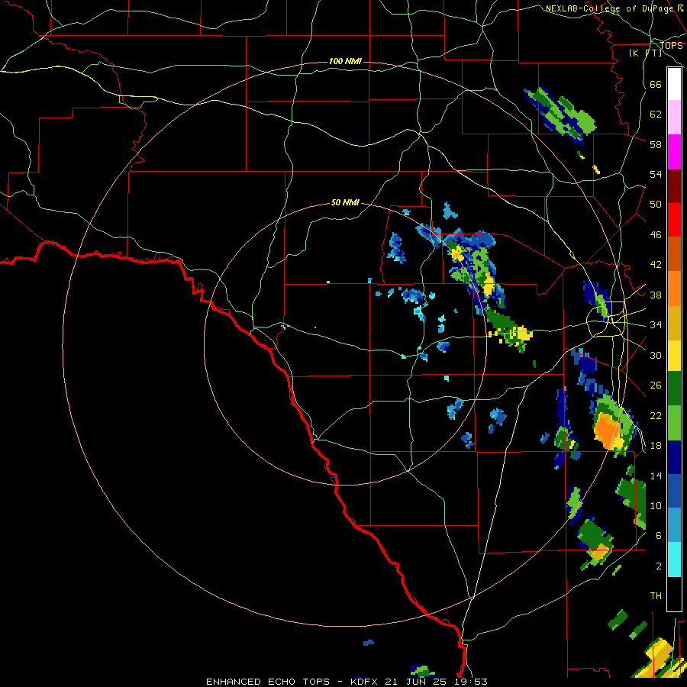The width and height of the screenshot is (687, 687).
Task: Click the legend value '30'
Action: [656, 355]
